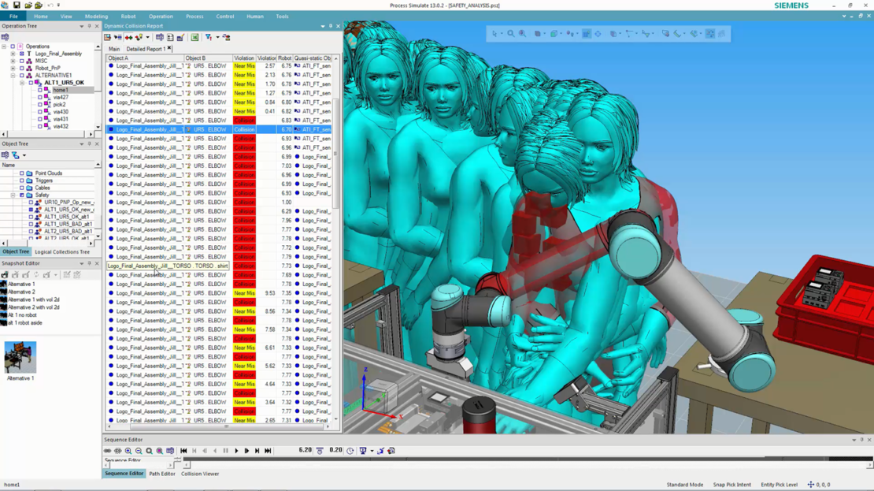Select the play forward icon in the Sequence Editor
874x491 pixels.
pos(236,450)
